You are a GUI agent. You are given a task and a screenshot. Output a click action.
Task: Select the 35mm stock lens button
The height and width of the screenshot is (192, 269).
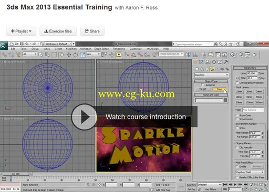click(x=249, y=97)
